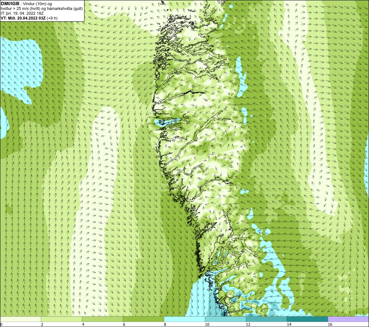Click the scale label '8'
The image size is (369, 327).
(x=165, y=325)
